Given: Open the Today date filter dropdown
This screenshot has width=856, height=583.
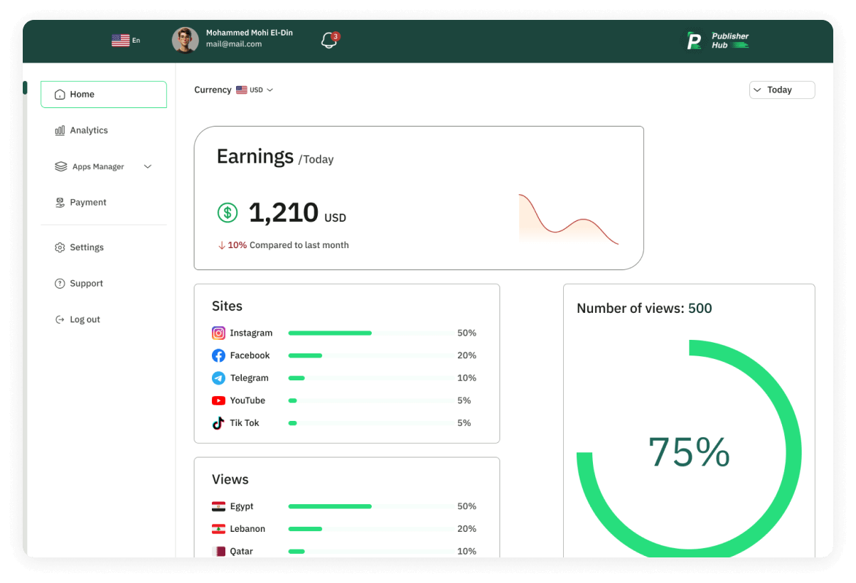Looking at the screenshot, I should tap(781, 90).
